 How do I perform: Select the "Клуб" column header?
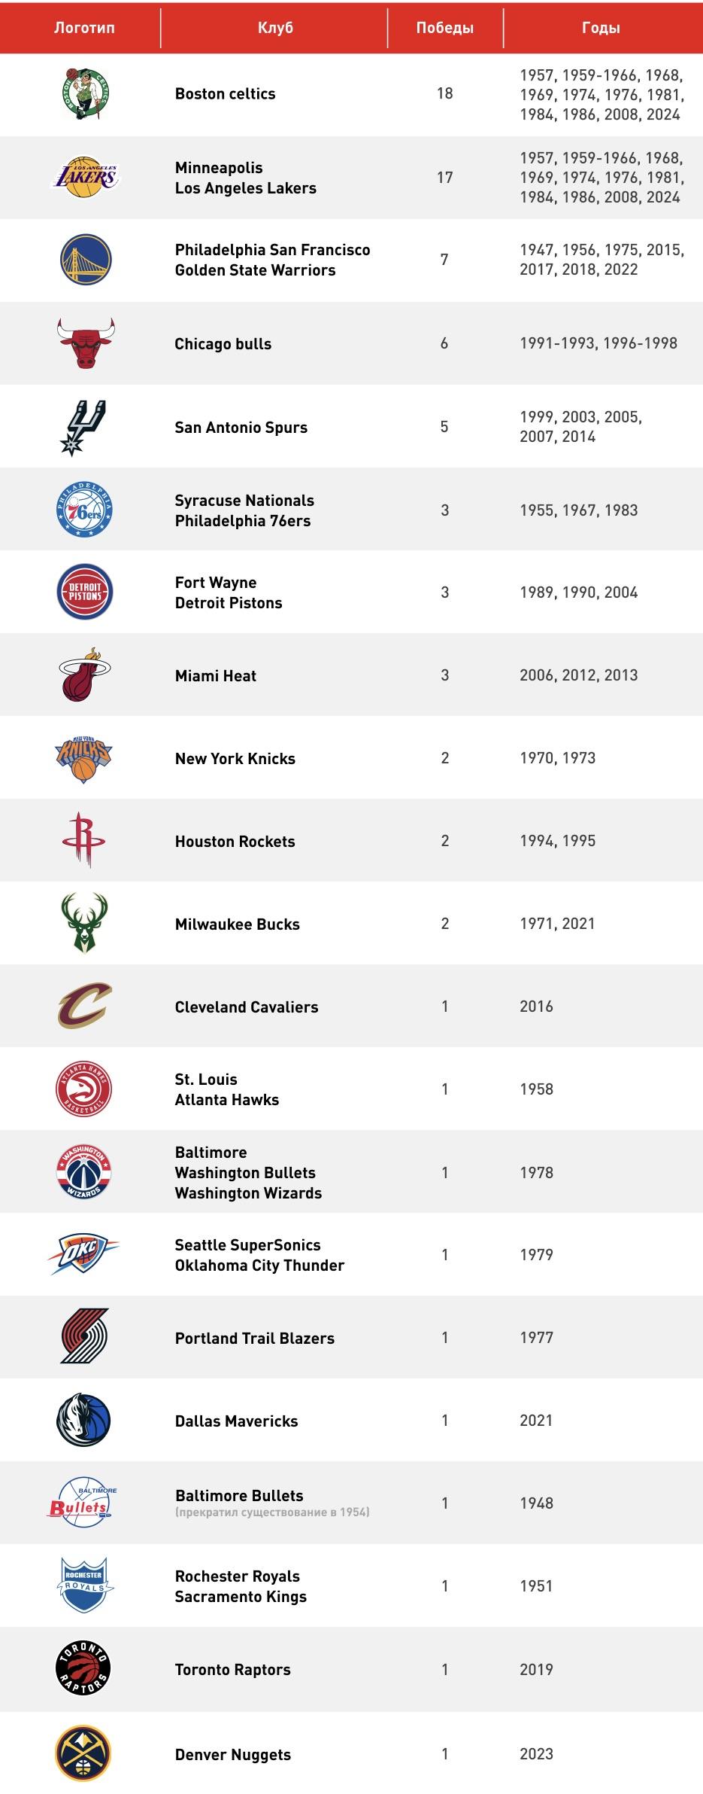pyautogui.click(x=275, y=28)
